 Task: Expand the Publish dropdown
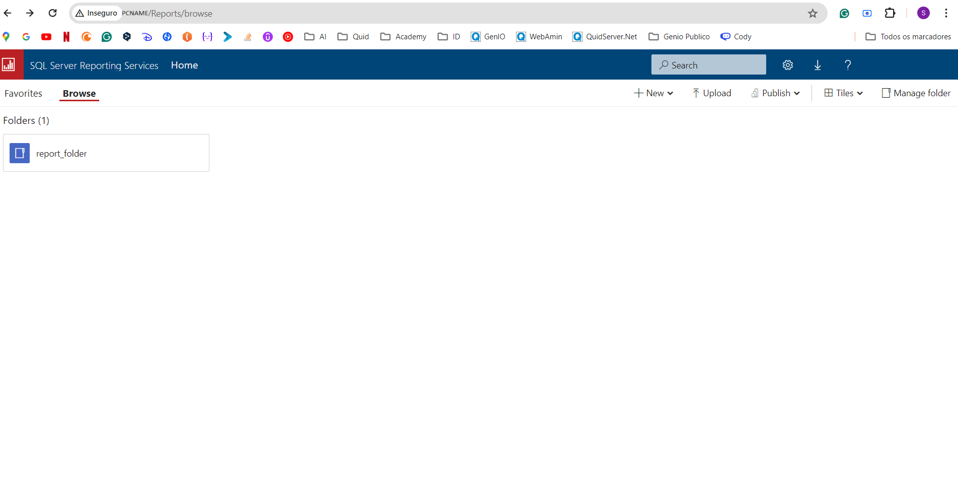776,93
